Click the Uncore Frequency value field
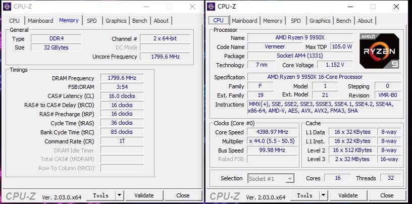 165,57
